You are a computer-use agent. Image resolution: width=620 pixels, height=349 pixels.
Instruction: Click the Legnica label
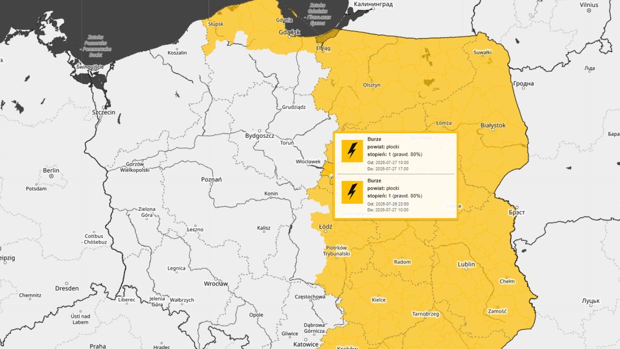[176, 268]
